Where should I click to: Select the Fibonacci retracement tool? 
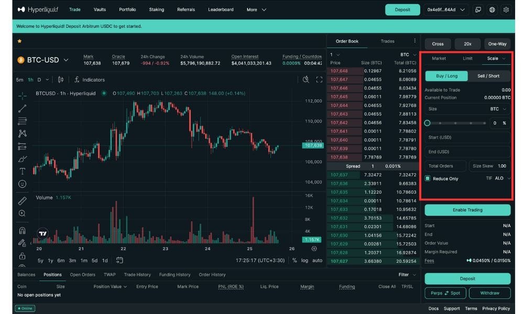coord(23,121)
